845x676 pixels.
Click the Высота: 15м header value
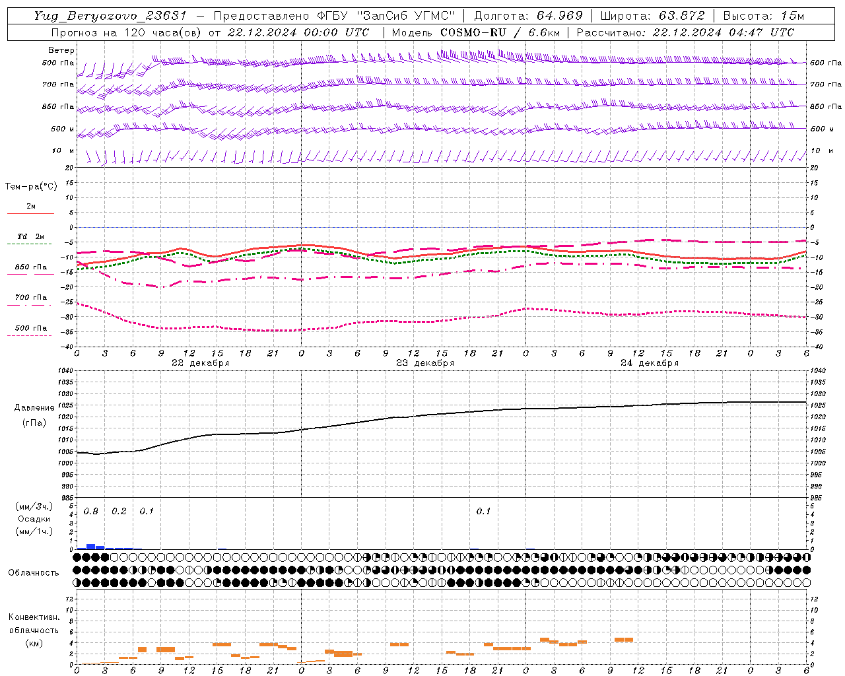tap(764, 16)
